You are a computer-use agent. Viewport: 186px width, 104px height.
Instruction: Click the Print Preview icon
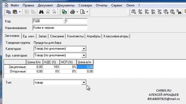83,12
